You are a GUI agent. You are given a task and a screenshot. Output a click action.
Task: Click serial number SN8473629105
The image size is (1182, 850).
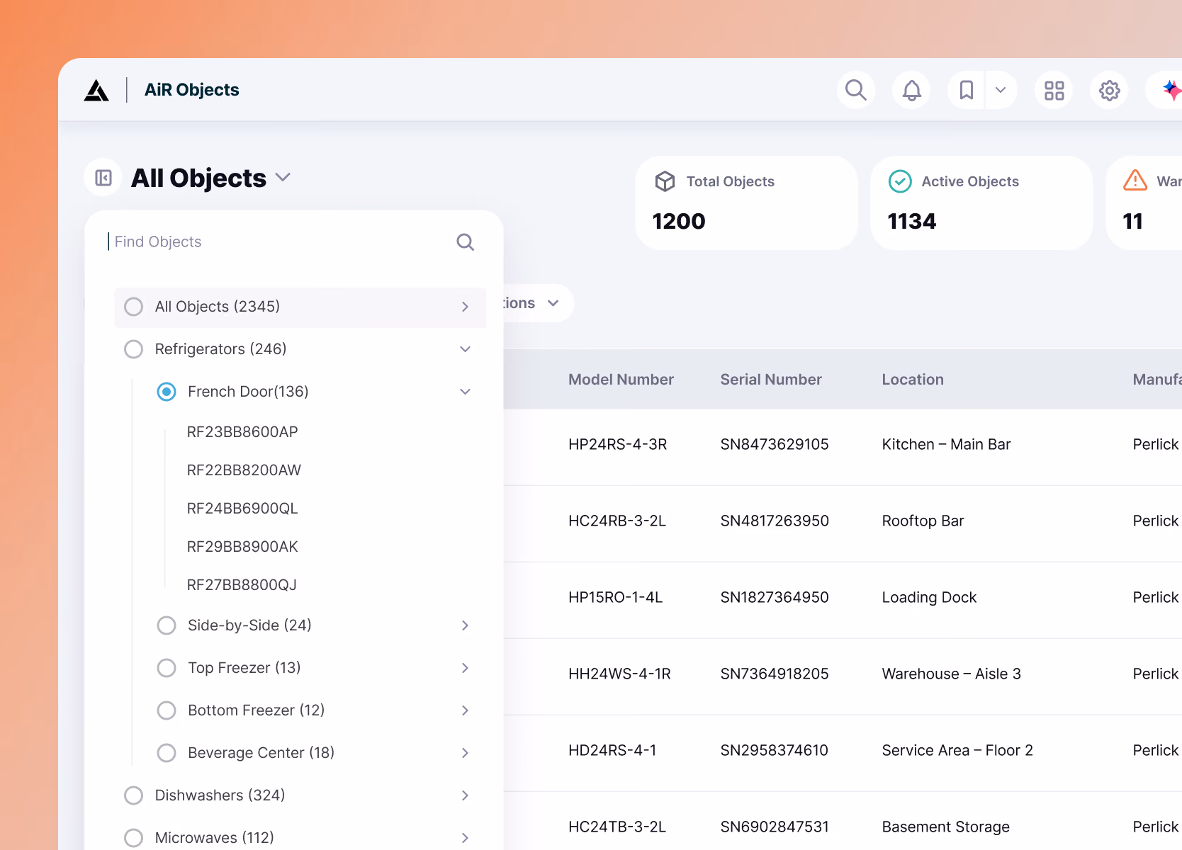[x=775, y=445]
